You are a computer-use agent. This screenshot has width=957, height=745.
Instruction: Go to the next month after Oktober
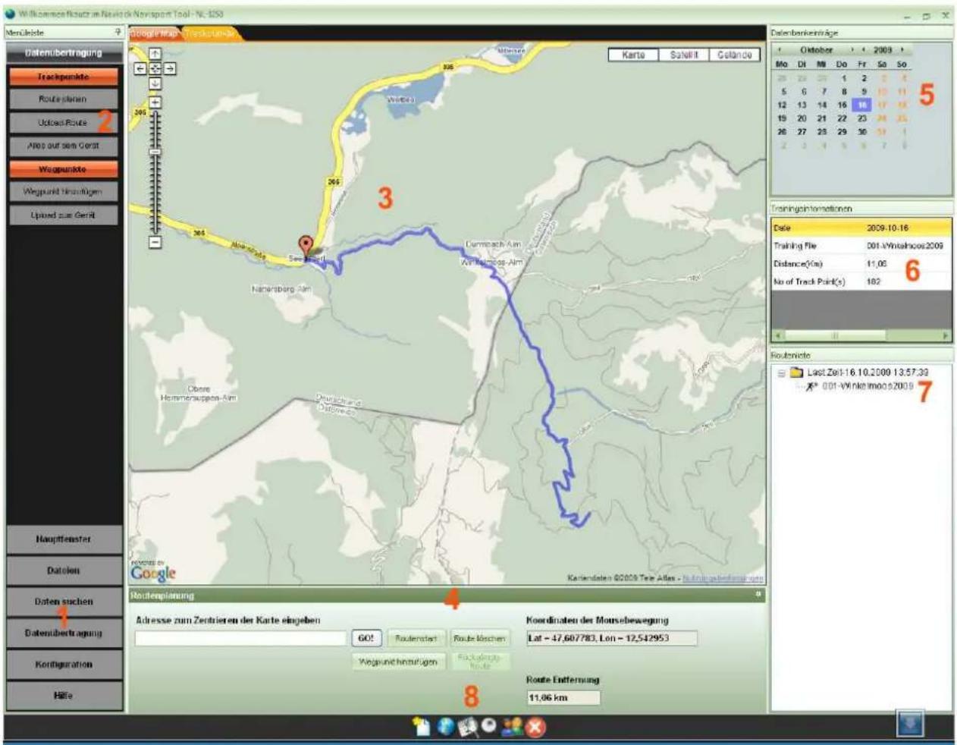pyautogui.click(x=852, y=50)
